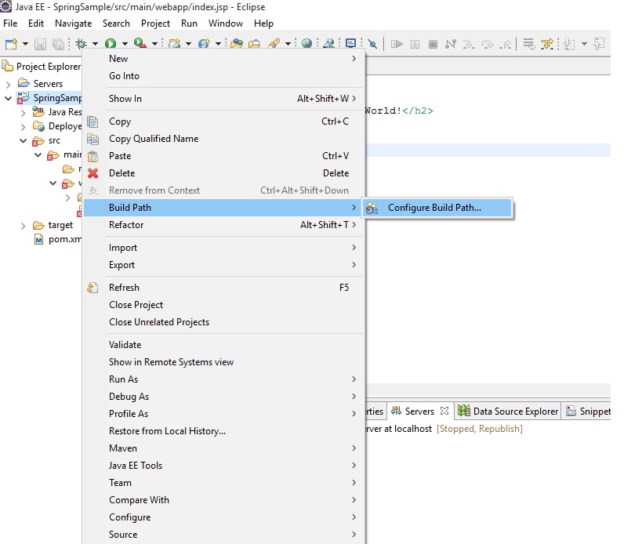Image resolution: width=642 pixels, height=544 pixels.
Task: Click the Search flashlight toolbar icon
Action: pos(274,43)
